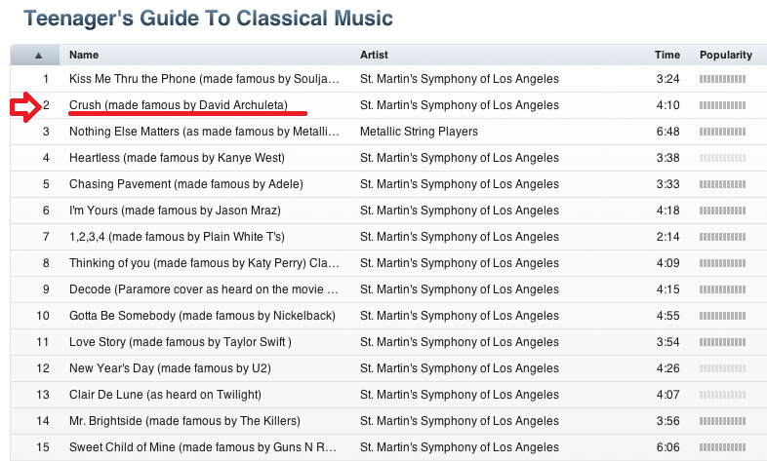Image resolution: width=767 pixels, height=461 pixels.
Task: Select Love Story by Taylor Swift track
Action: pos(181,342)
